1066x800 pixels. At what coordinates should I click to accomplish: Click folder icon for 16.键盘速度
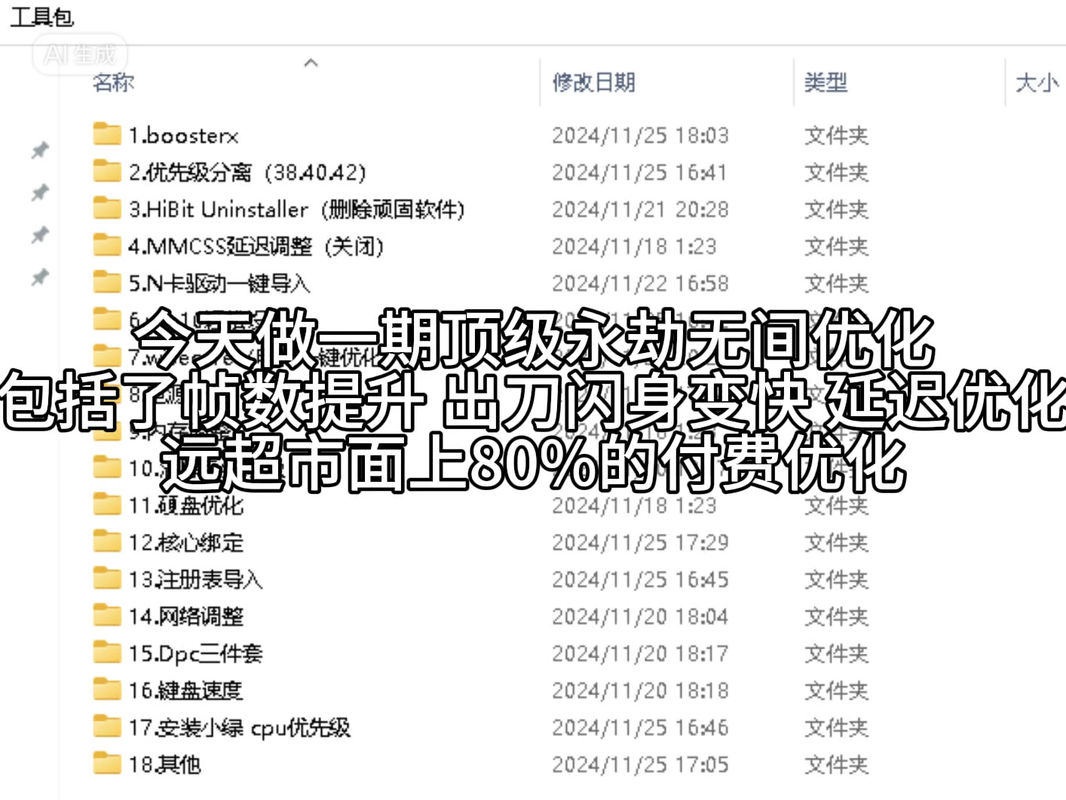107,689
